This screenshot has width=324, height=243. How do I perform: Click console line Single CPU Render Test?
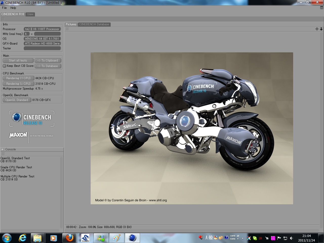click(16, 167)
